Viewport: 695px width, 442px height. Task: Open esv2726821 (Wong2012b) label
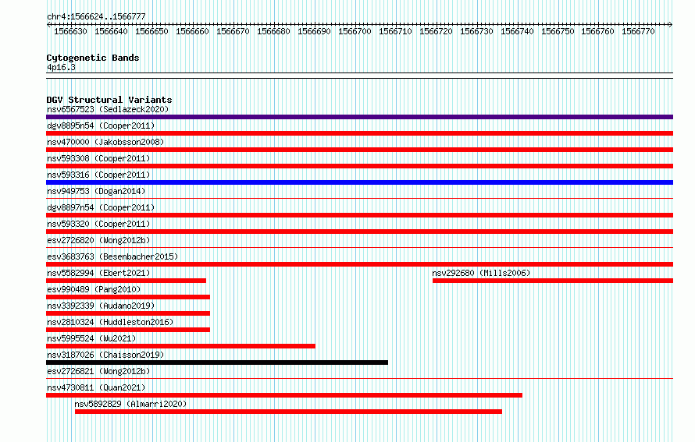98,371
